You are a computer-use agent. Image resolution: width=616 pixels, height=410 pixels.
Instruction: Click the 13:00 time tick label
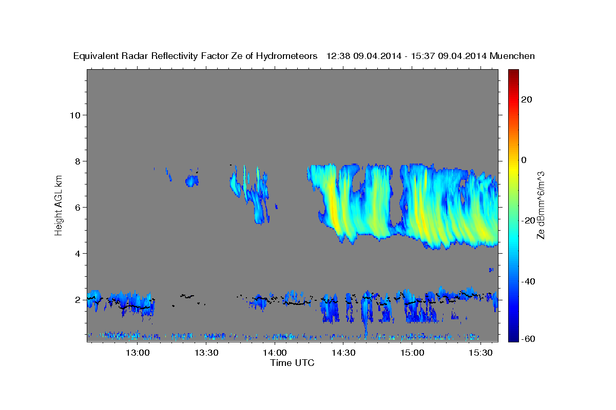coord(138,353)
